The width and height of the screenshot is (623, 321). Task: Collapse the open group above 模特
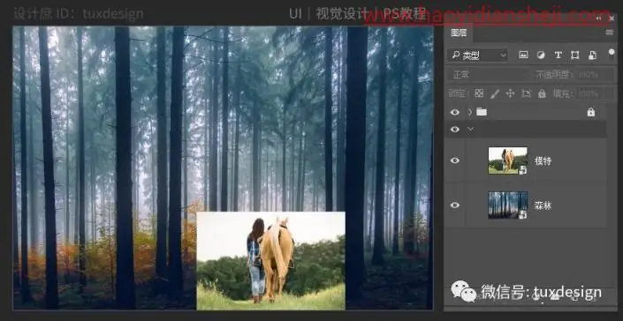470,130
